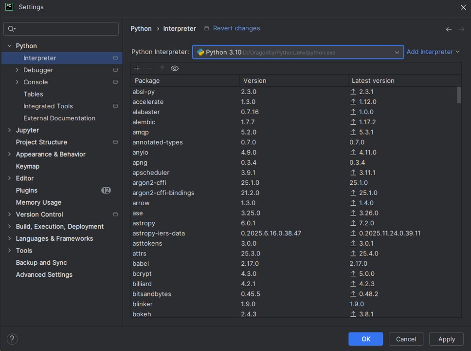The width and height of the screenshot is (471, 351).
Task: Expand the Editor settings group
Action: [9, 178]
